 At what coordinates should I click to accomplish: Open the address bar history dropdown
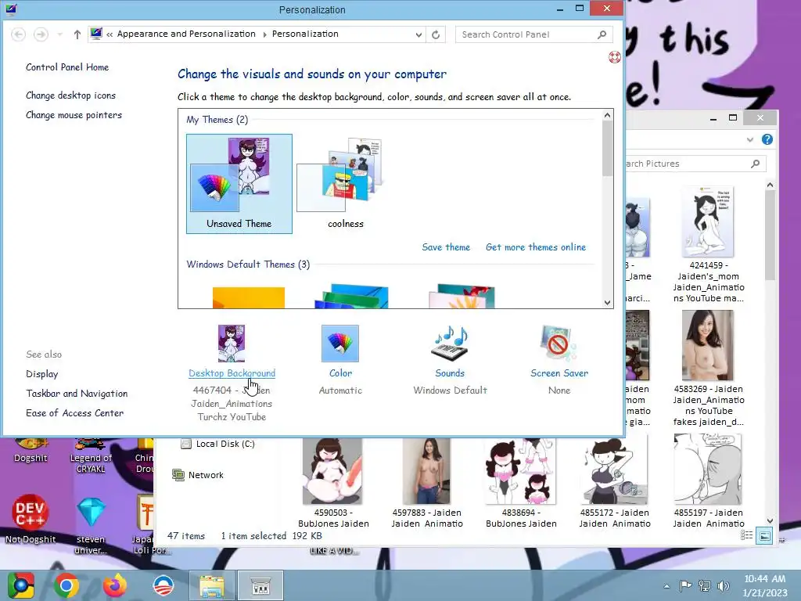click(x=418, y=34)
